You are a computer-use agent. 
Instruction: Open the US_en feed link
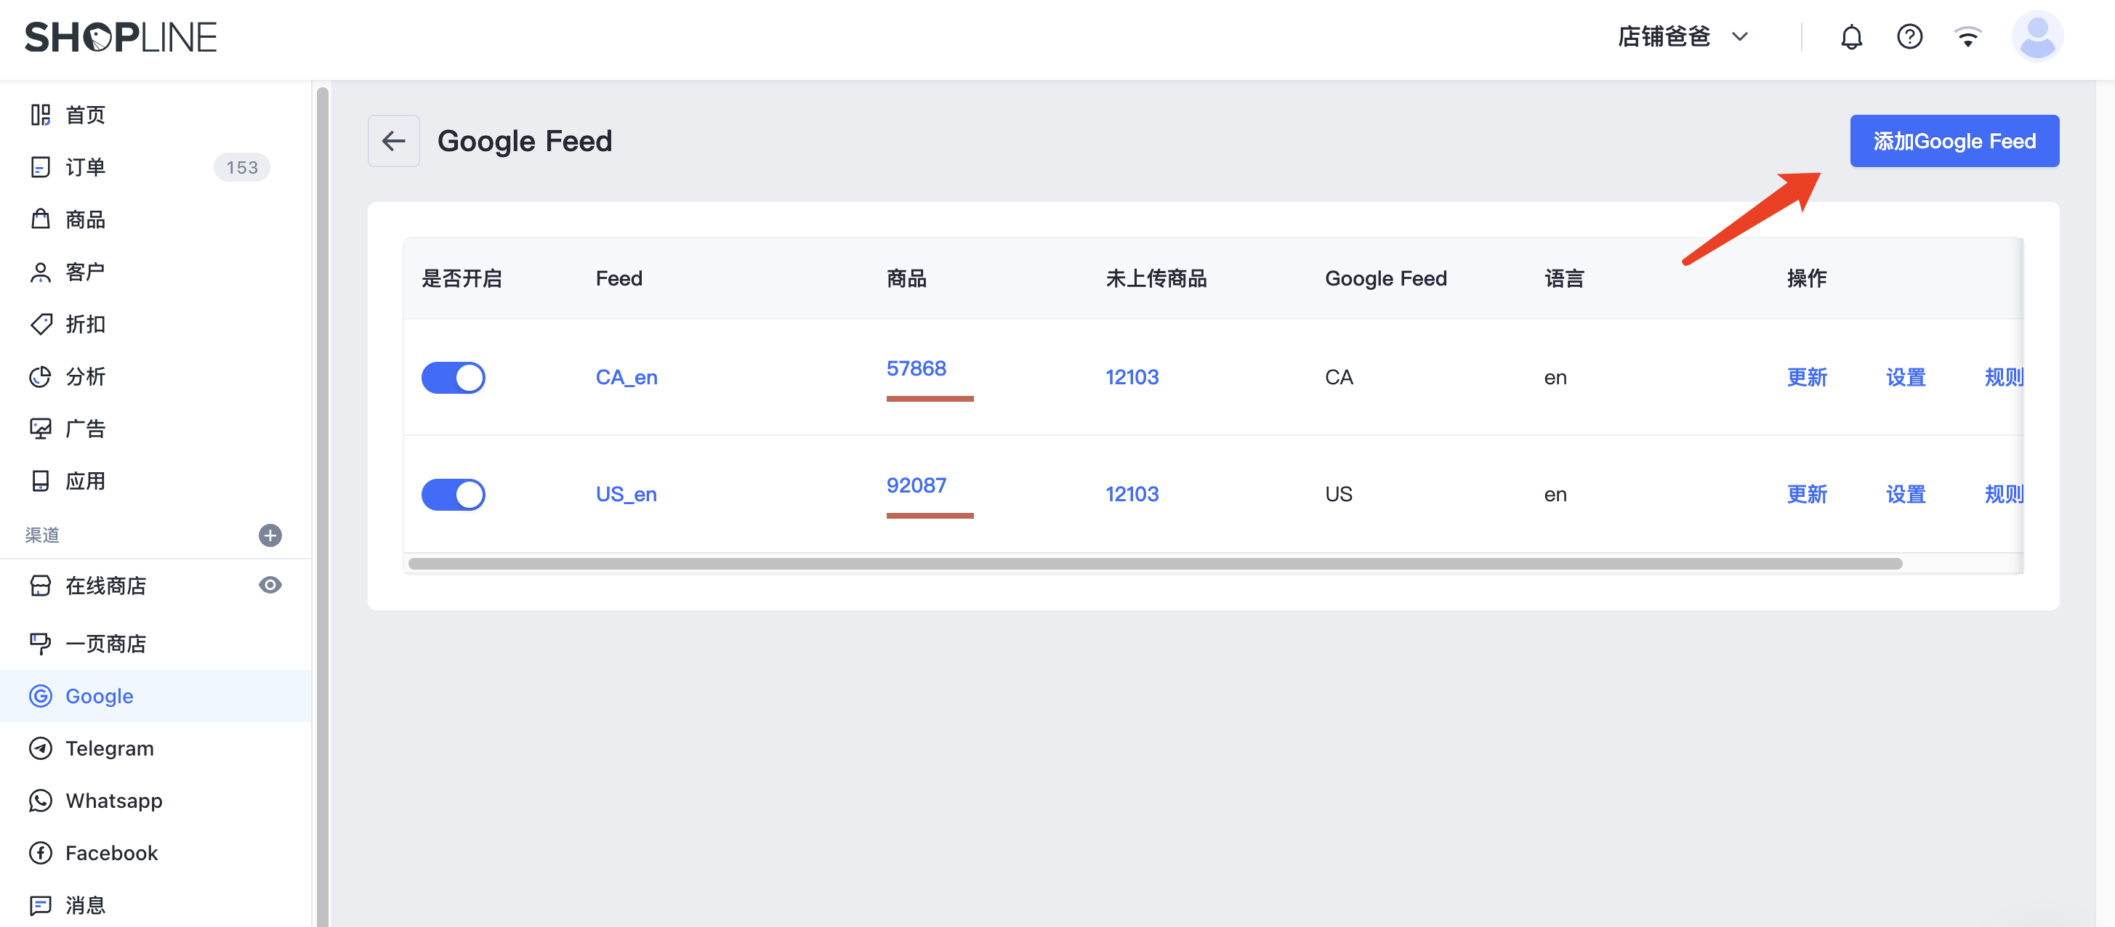pyautogui.click(x=627, y=495)
